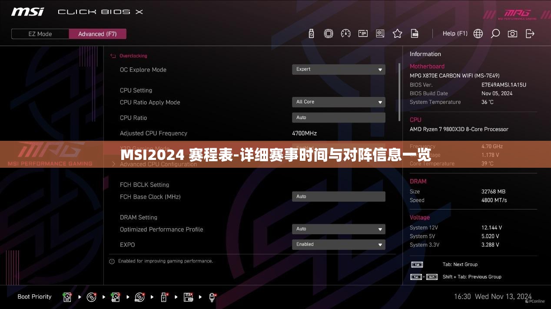Click the exit BIOS icon
Image resolution: width=551 pixels, height=309 pixels.
tap(530, 33)
